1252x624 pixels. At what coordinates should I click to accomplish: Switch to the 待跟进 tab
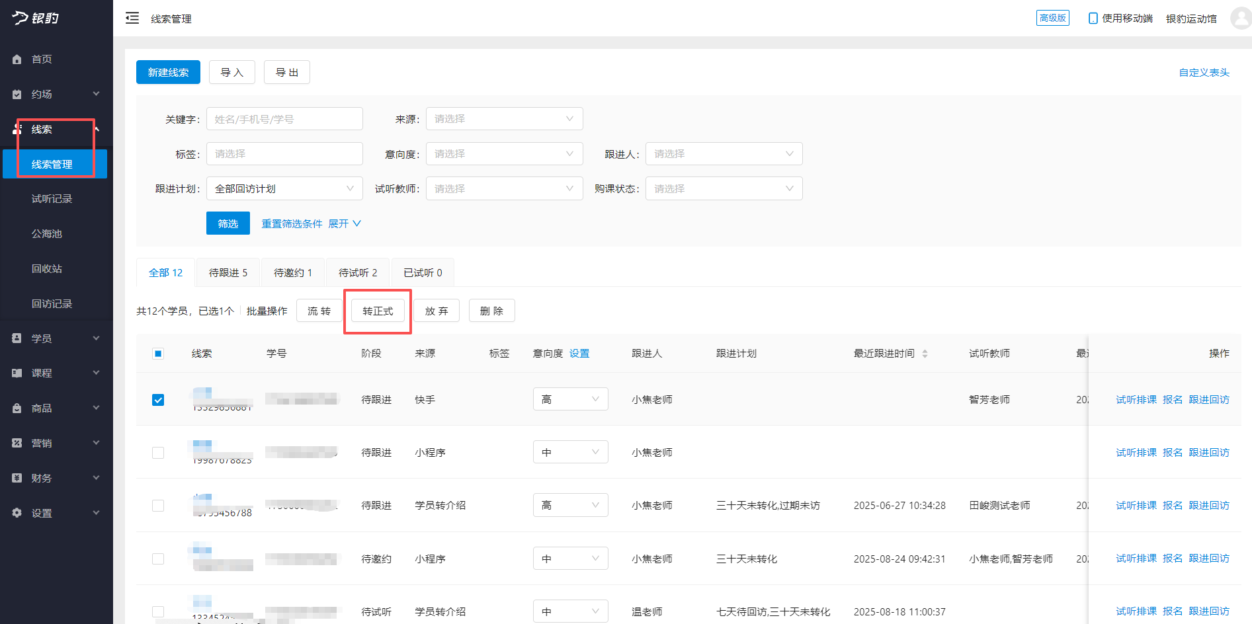pos(228,272)
